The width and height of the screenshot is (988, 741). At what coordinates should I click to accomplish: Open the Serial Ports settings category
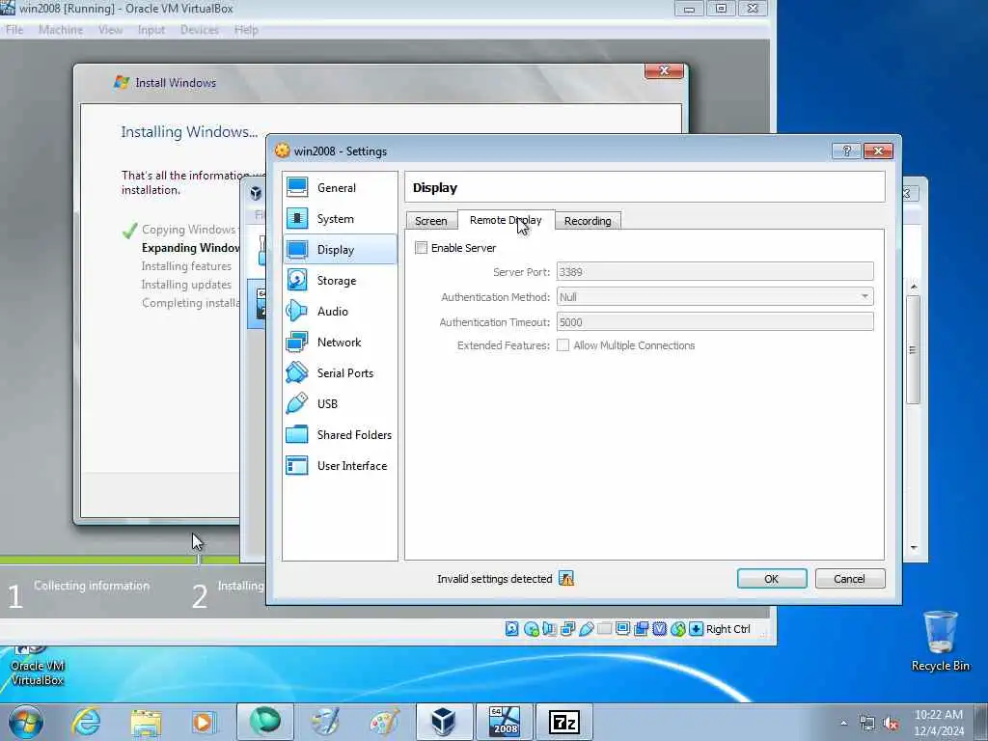coord(340,373)
